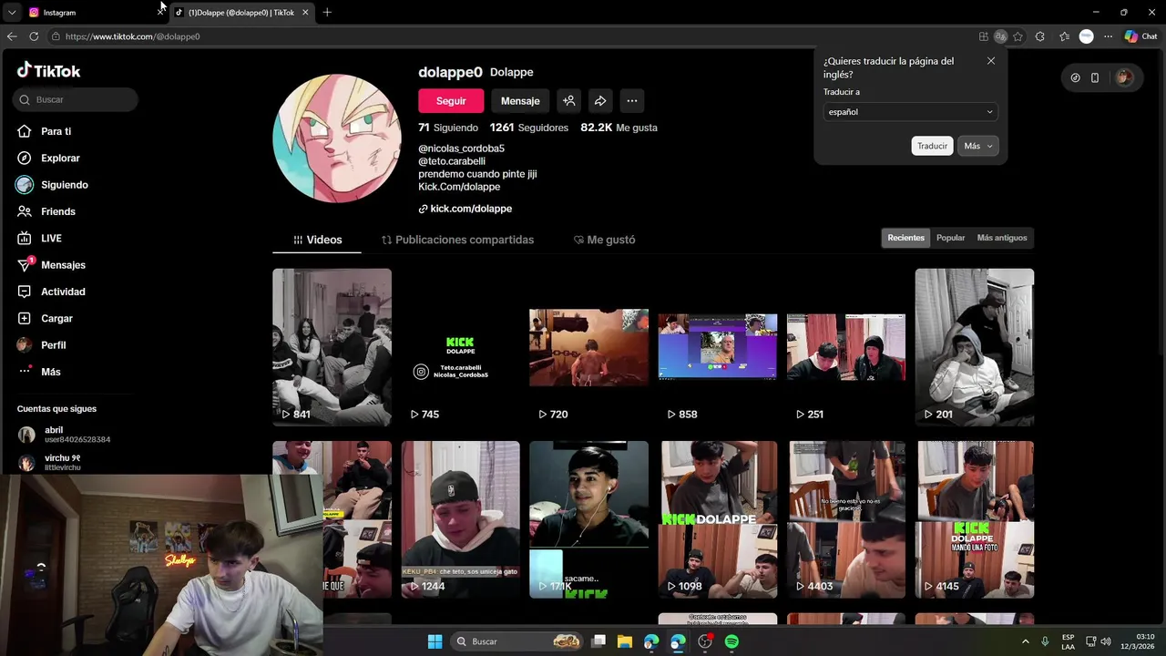
Task: Sort videos by Recientes
Action: 905,238
